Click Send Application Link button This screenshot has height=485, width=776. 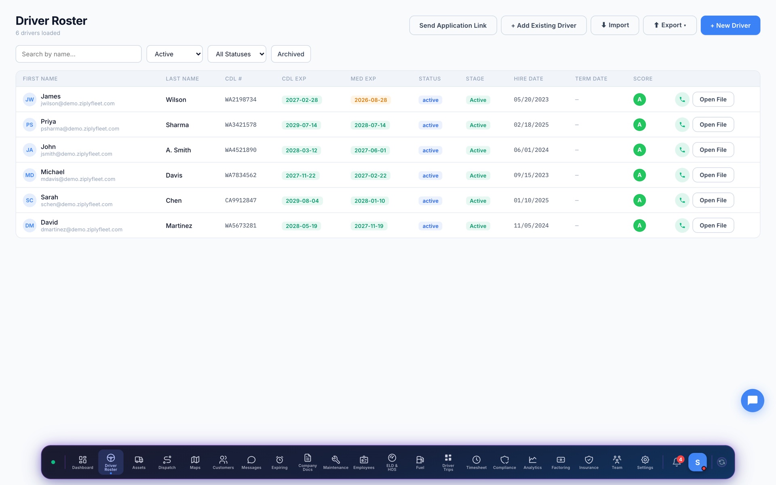tap(453, 25)
